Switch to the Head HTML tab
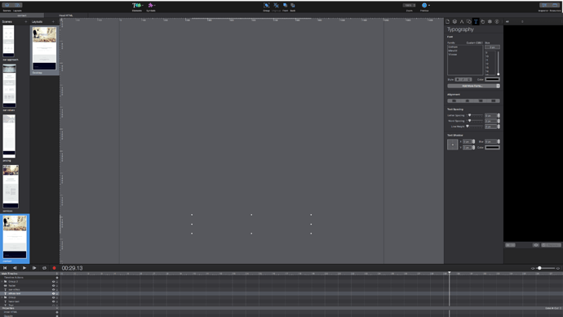 pyautogui.click(x=66, y=16)
